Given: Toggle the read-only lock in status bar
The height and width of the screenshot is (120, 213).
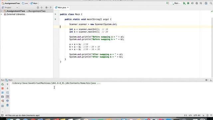Looking at the screenshot, I should [203, 115].
